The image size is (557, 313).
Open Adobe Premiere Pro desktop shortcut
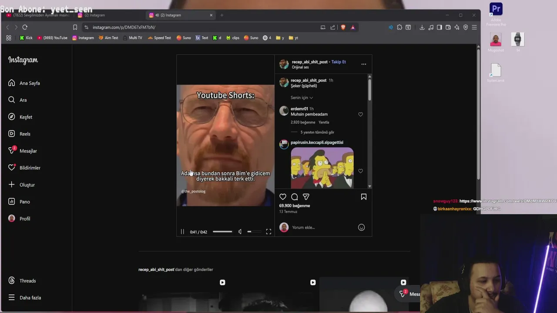coord(496,14)
